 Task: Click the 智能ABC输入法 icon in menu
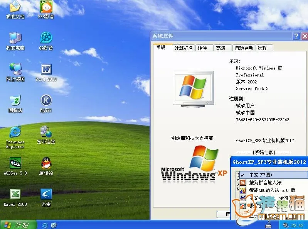(243, 190)
